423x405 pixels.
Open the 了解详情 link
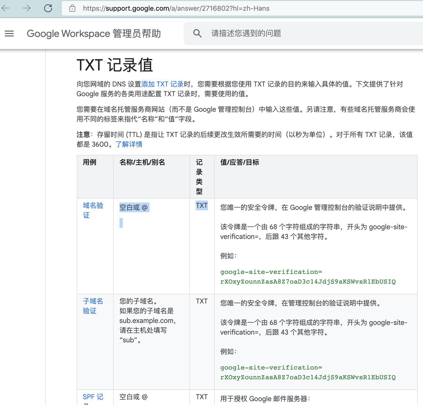(129, 144)
